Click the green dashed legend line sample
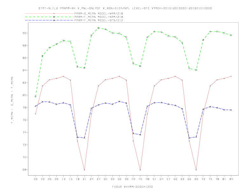 click(x=49, y=17)
